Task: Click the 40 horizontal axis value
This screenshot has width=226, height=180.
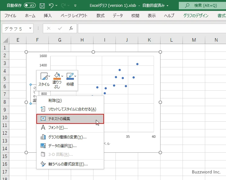Action: click(x=154, y=137)
